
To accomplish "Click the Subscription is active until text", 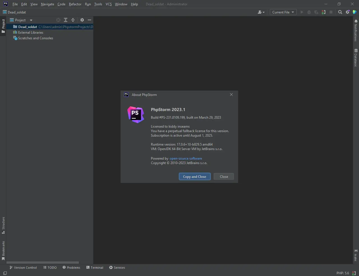I will (x=182, y=135).
